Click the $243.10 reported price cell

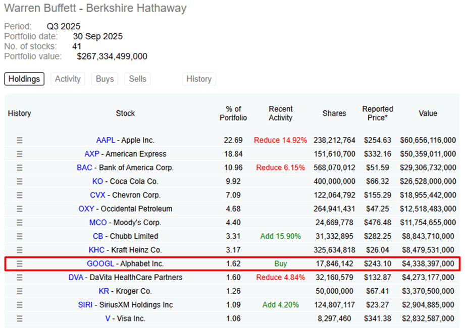coord(378,264)
